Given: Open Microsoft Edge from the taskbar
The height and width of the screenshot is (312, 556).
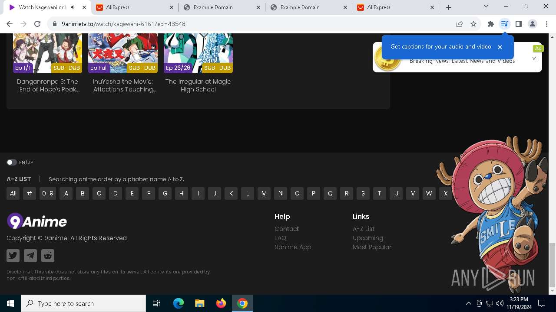Looking at the screenshot, I should coord(179,303).
